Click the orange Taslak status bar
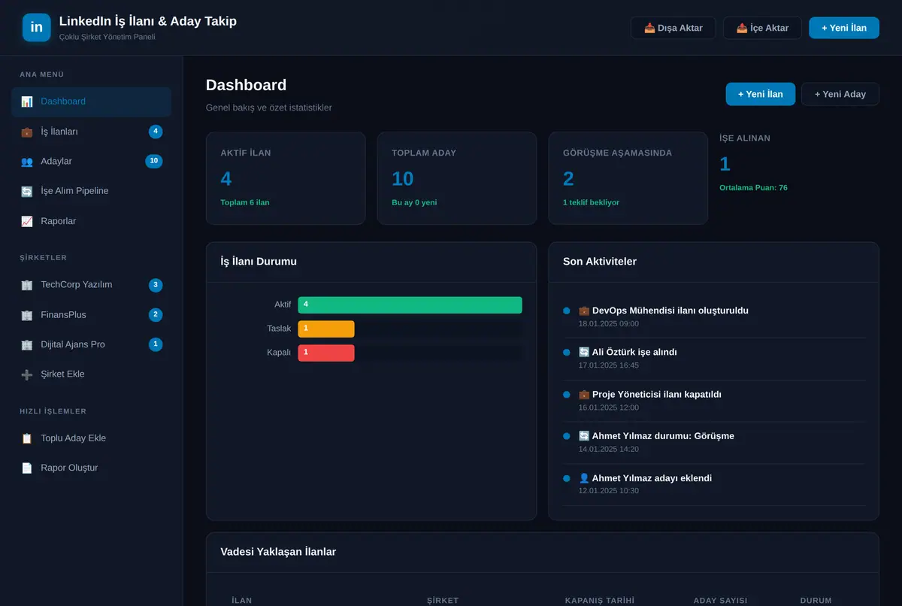This screenshot has width=902, height=606. point(326,329)
